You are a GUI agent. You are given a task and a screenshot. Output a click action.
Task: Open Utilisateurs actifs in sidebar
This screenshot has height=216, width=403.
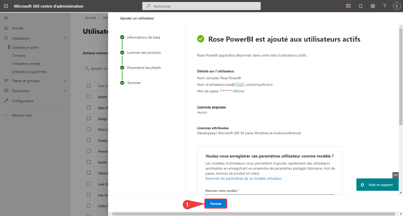(x=25, y=47)
